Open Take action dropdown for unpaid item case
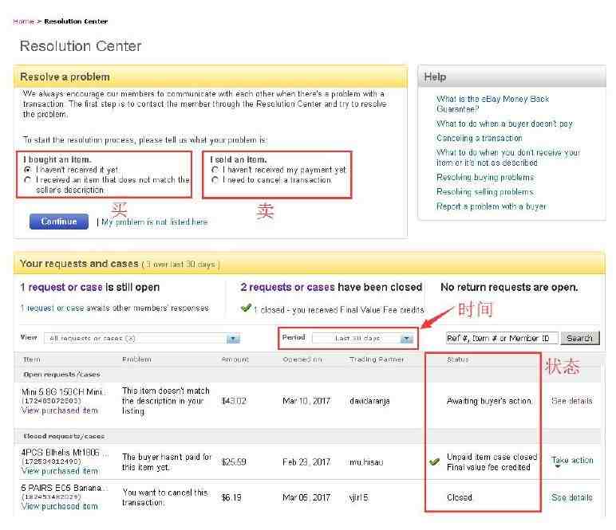The width and height of the screenshot is (616, 530). click(572, 461)
